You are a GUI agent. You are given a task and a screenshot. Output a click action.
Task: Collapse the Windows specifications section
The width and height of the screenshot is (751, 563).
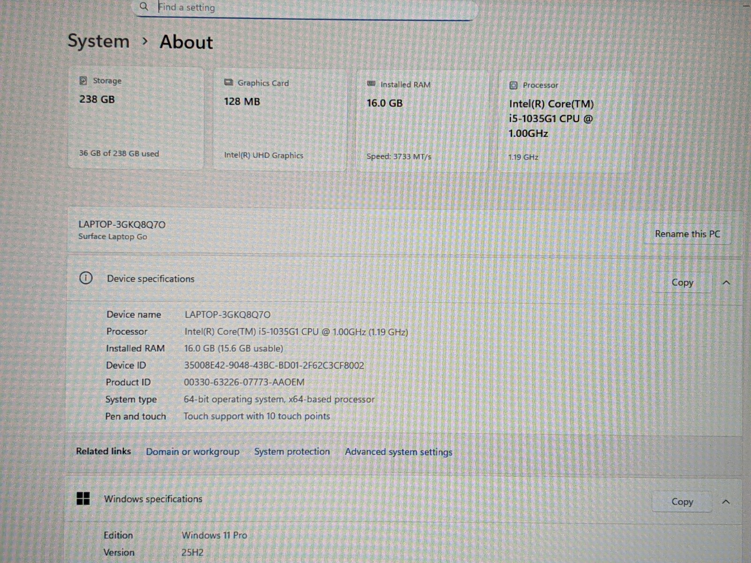tap(726, 502)
